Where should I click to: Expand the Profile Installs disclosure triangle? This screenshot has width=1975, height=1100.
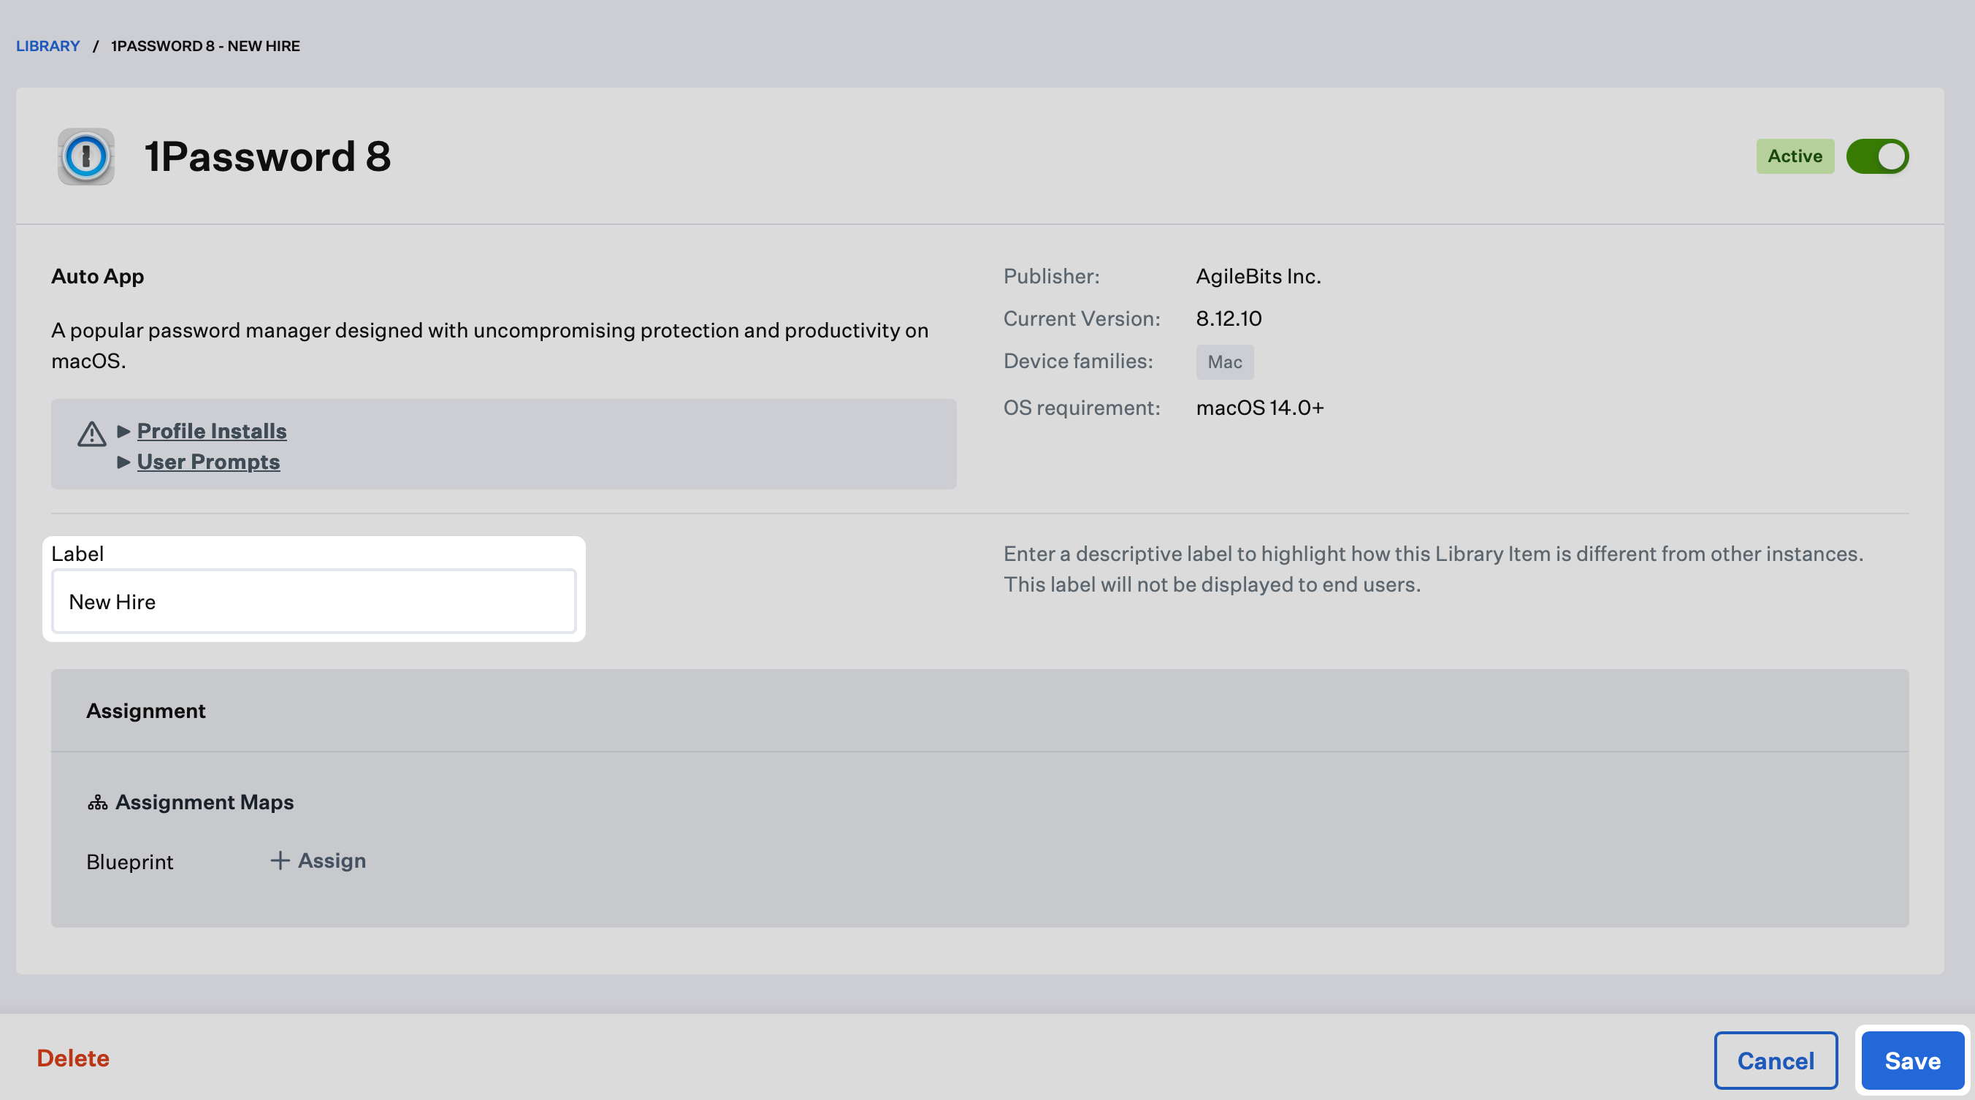click(x=123, y=432)
